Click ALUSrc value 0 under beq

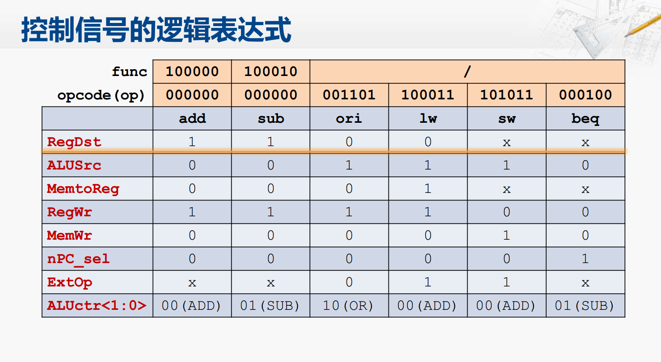pyautogui.click(x=585, y=165)
